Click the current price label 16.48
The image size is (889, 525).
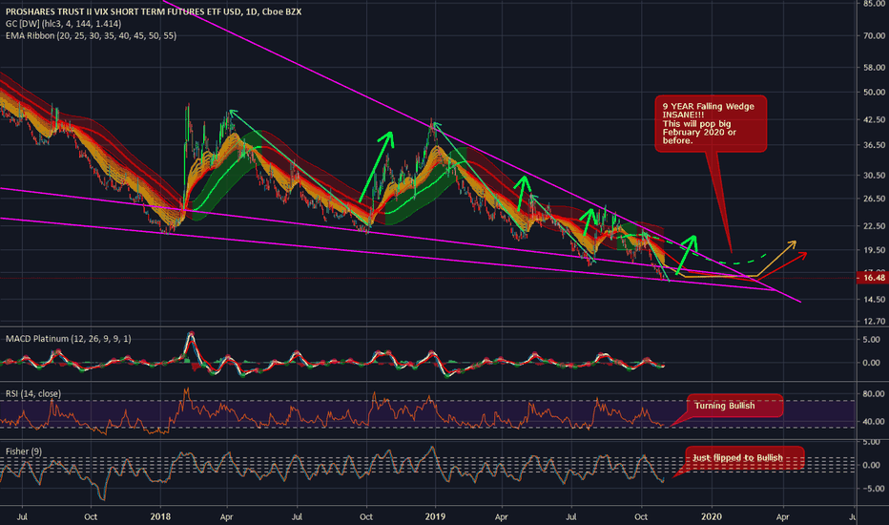pyautogui.click(x=874, y=278)
